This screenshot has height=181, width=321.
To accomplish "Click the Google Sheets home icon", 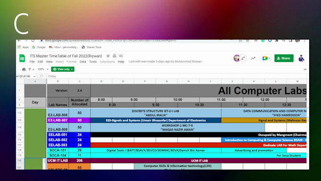I will 22,58.
